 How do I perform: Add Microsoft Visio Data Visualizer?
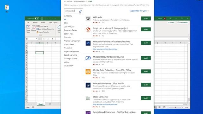tap(146, 43)
